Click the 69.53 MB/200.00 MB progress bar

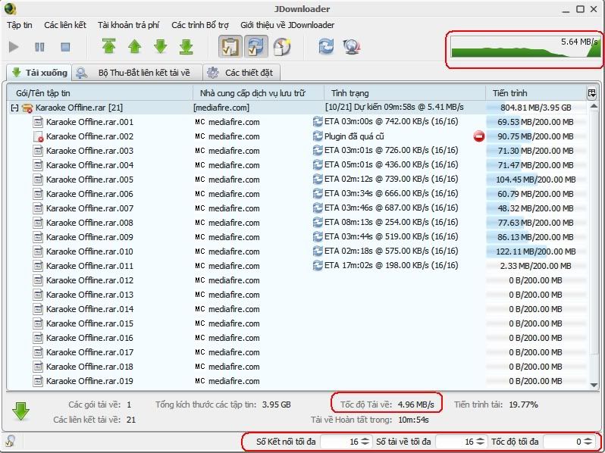pos(535,122)
